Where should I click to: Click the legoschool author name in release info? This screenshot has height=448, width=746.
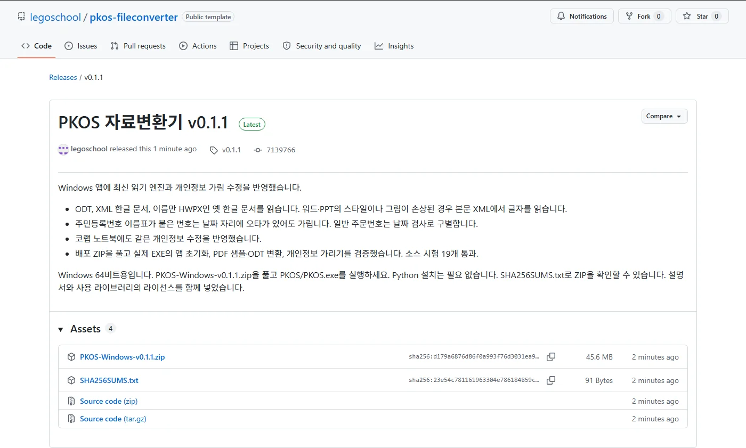click(90, 149)
